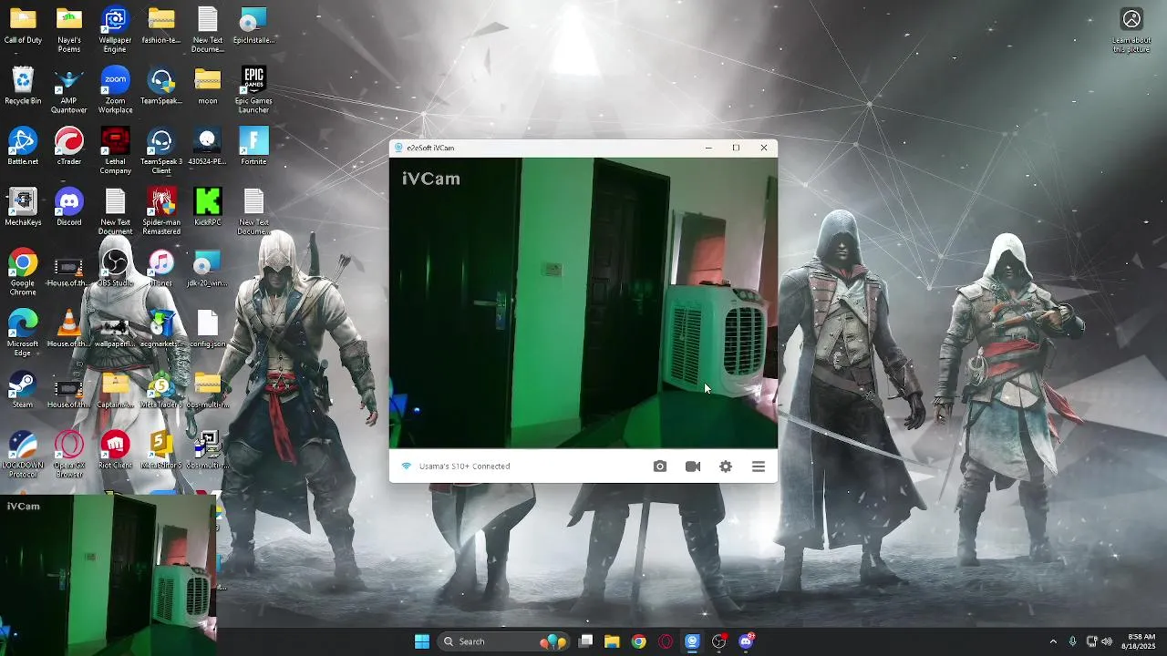1167x656 pixels.
Task: Select the 430524-PE desktop file
Action: pyautogui.click(x=208, y=148)
